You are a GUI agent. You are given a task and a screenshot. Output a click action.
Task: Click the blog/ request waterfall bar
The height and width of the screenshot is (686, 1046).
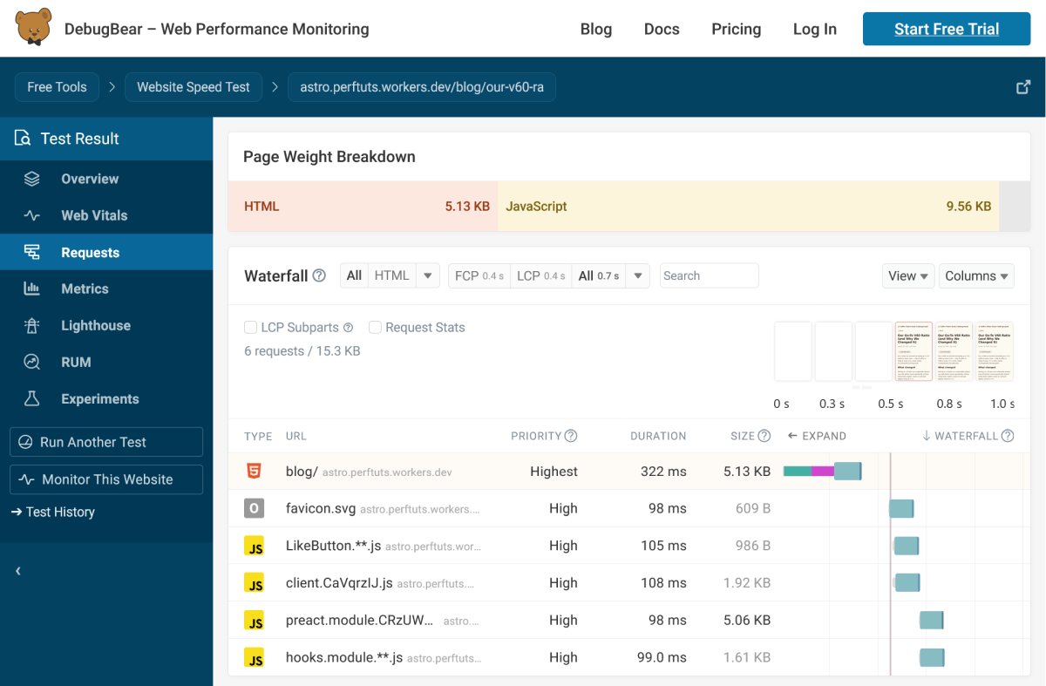[823, 472]
